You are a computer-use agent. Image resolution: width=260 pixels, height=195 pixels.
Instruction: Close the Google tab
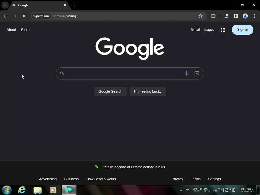pyautogui.click(x=65, y=5)
